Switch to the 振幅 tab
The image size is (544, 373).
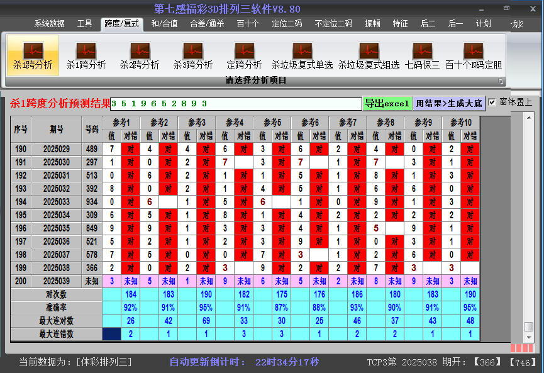click(x=372, y=24)
